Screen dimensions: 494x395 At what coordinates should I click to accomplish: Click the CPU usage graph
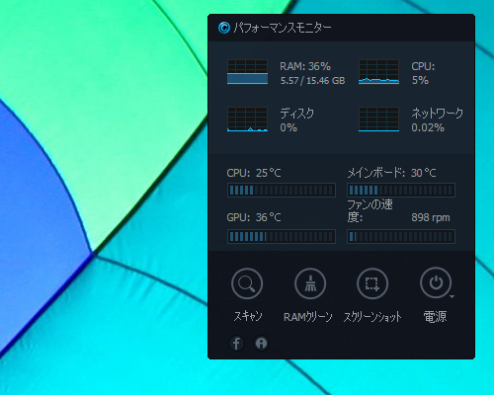[x=378, y=72]
